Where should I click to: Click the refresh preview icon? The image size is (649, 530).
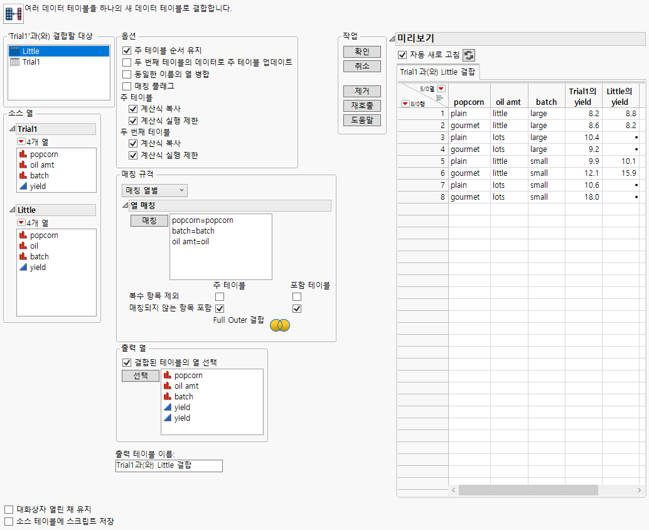469,55
